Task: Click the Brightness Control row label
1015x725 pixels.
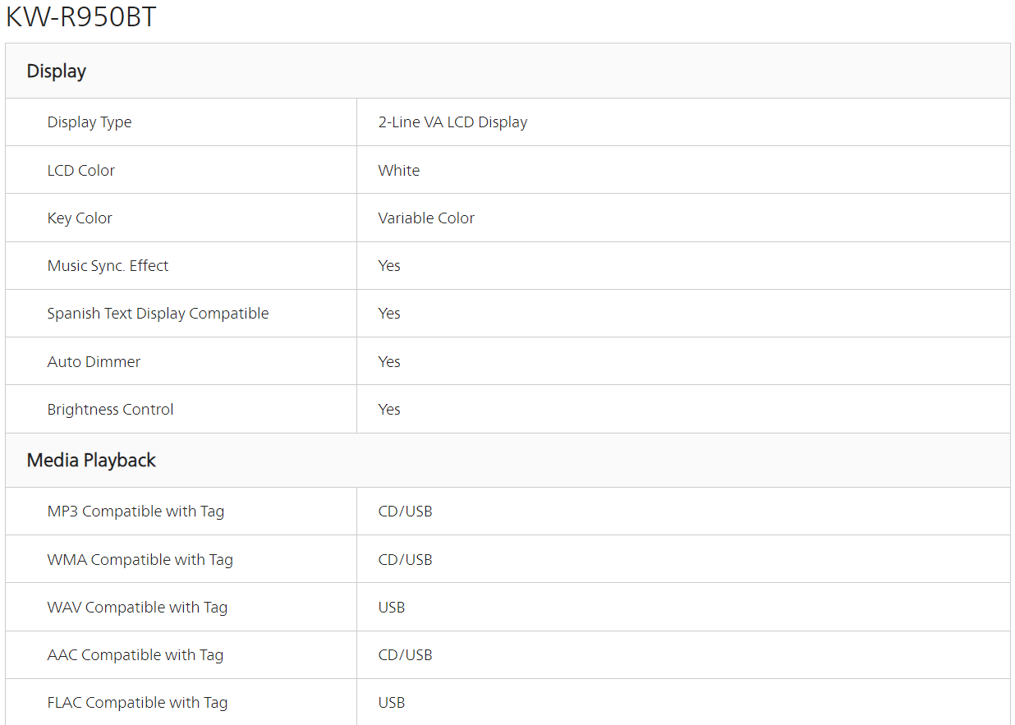Action: (110, 409)
